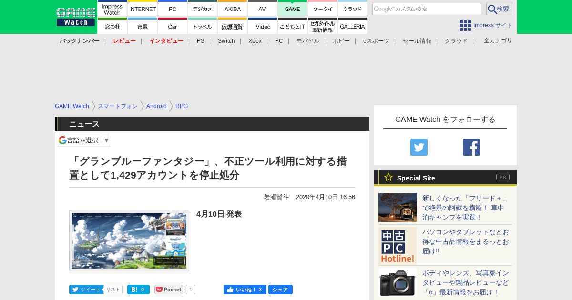Screen dimensions: 572x300
Task: Open the クラウド category in navigation
Action: 456,41
